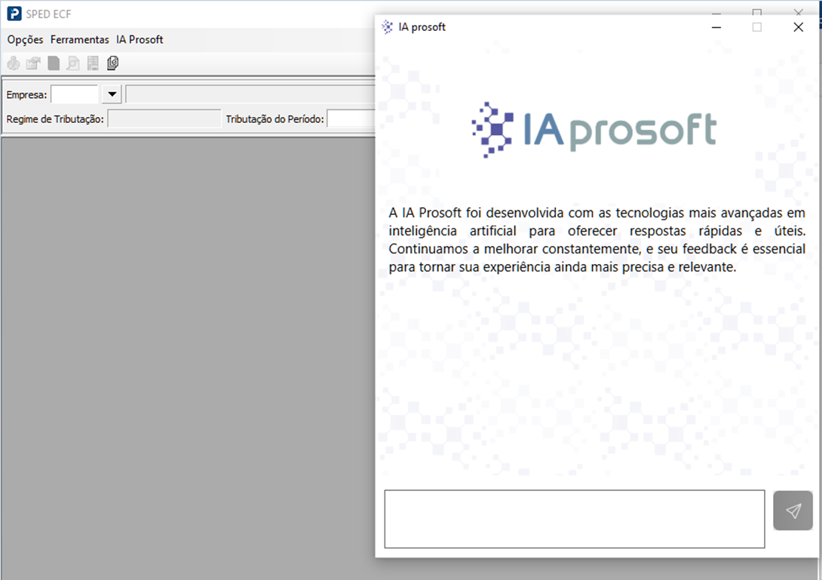Minimize the IA prosoft window
The image size is (822, 580).
point(716,27)
